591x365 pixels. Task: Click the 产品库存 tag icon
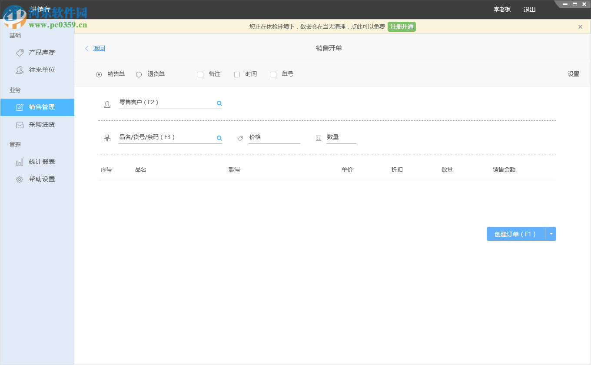20,53
